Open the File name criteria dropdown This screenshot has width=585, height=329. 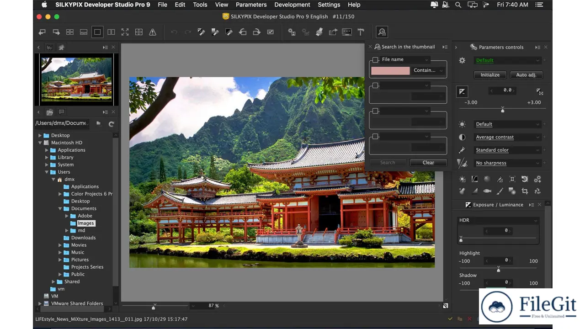coord(405,59)
